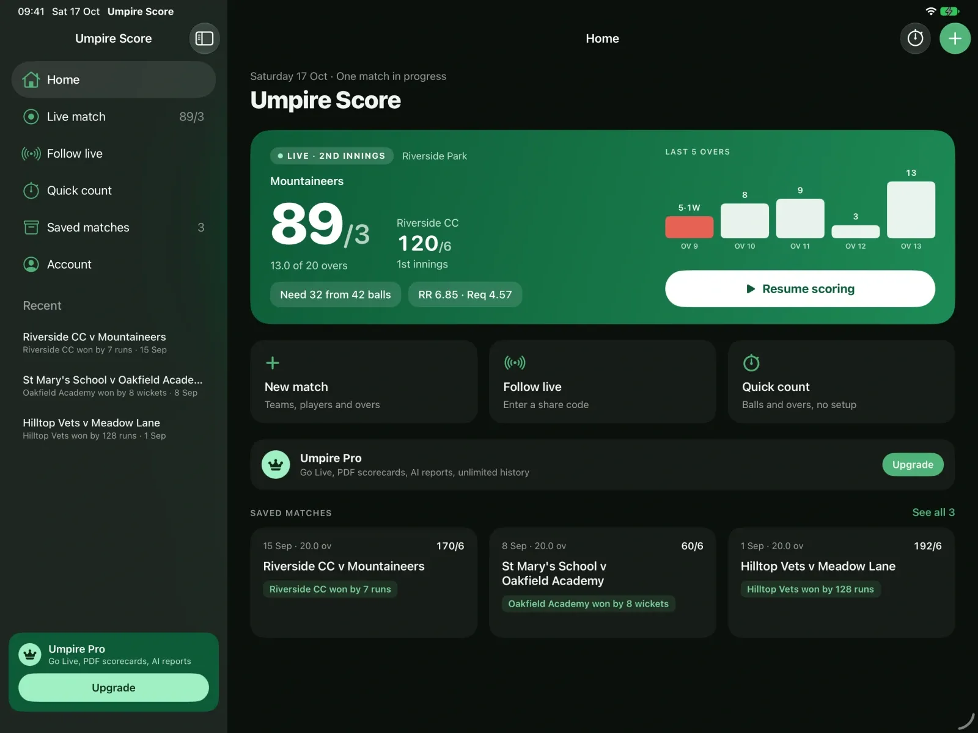The image size is (978, 733).
Task: Open Account in the sidebar
Action: [114, 264]
